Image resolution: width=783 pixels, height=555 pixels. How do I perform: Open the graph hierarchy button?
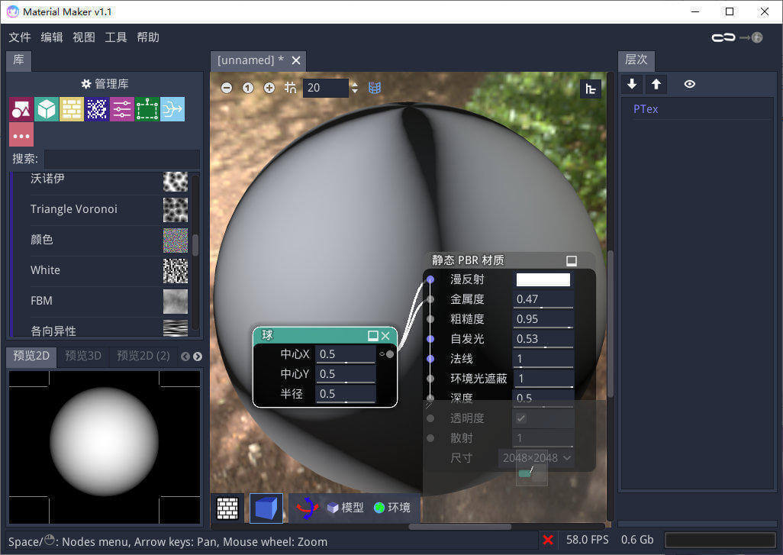pos(590,89)
